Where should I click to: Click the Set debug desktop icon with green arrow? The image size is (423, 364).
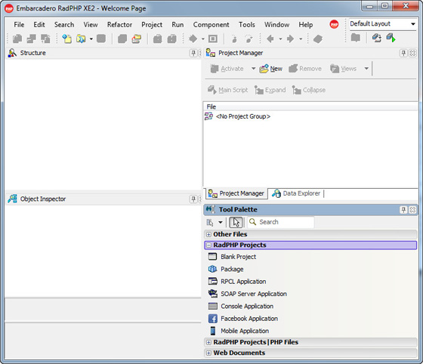tap(391, 38)
